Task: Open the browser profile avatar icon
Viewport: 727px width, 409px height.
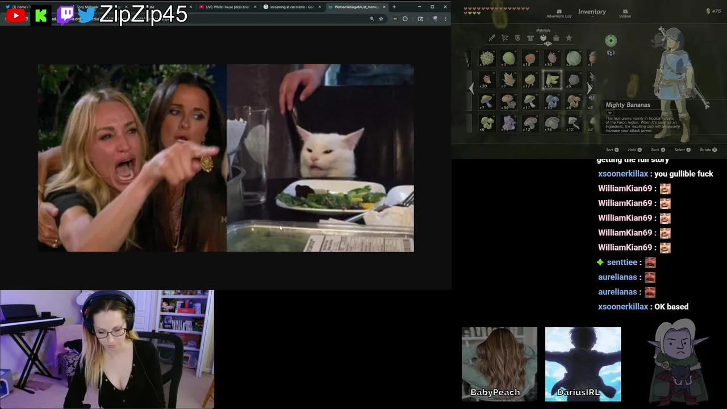Action: point(434,19)
